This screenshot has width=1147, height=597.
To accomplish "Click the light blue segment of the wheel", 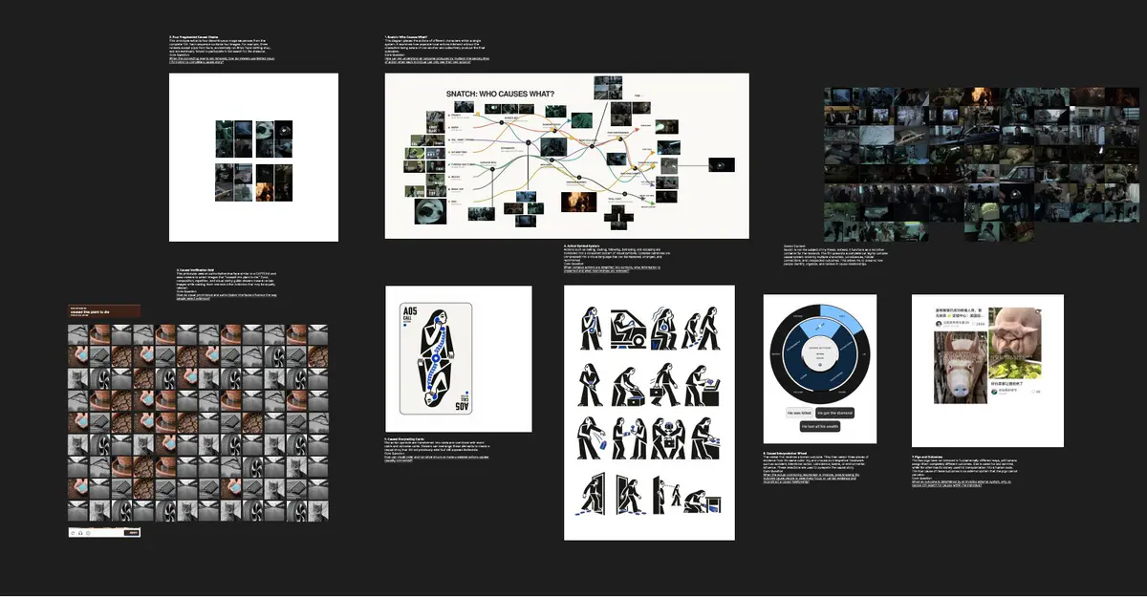I will pyautogui.click(x=842, y=319).
